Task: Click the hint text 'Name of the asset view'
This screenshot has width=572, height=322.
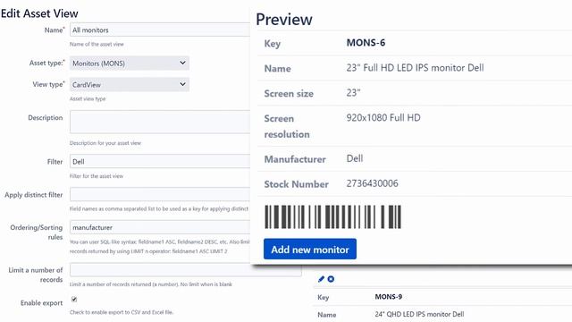Action: coord(97,44)
